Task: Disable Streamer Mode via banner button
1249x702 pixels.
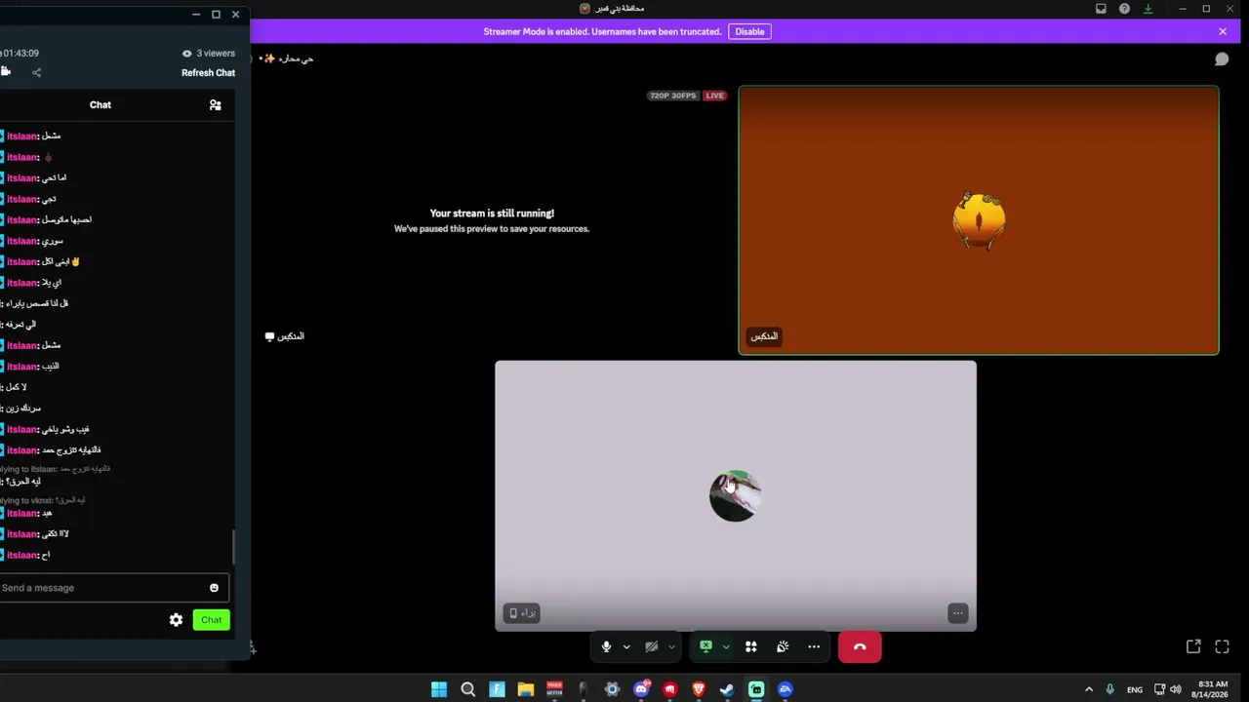Action: [749, 31]
